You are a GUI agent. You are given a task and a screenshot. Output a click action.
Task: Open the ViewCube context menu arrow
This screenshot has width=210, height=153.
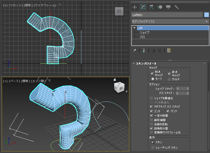click(127, 91)
